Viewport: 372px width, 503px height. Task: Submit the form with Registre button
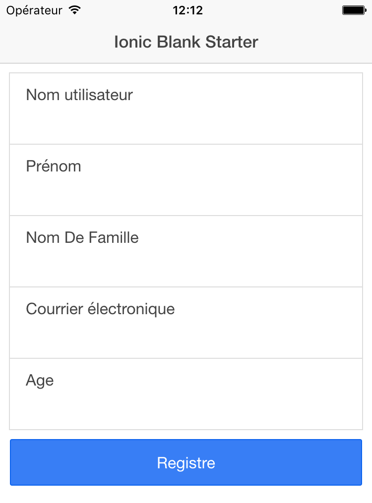coord(186,462)
